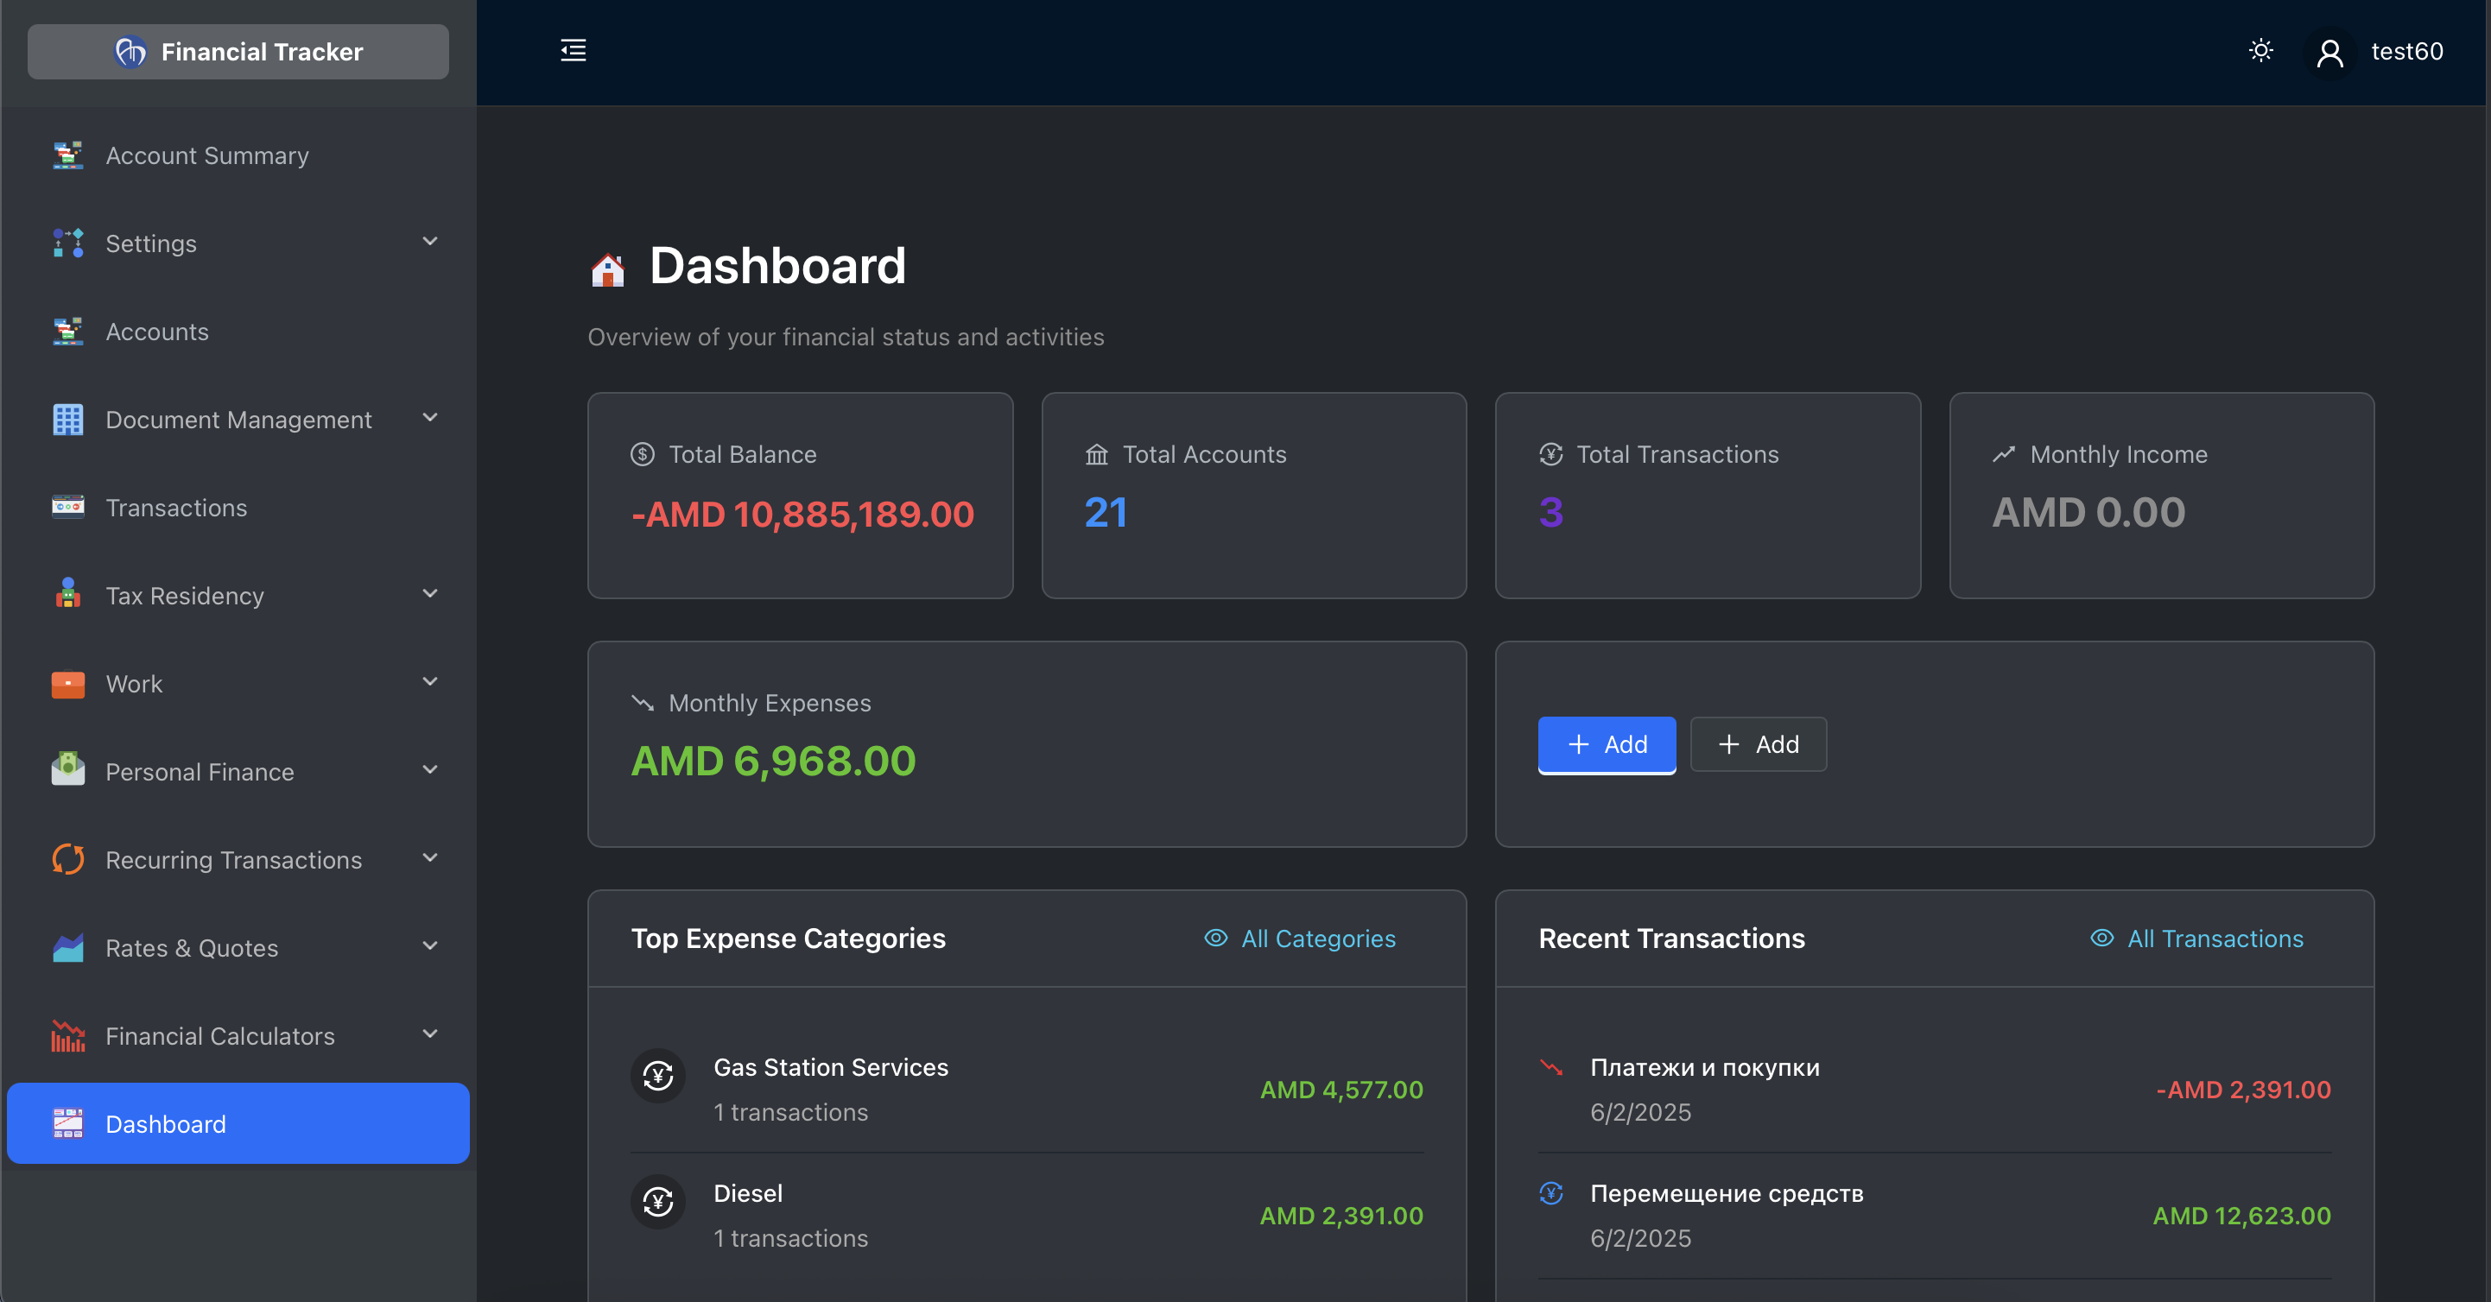Click the Diesel transaction amount

[1341, 1216]
